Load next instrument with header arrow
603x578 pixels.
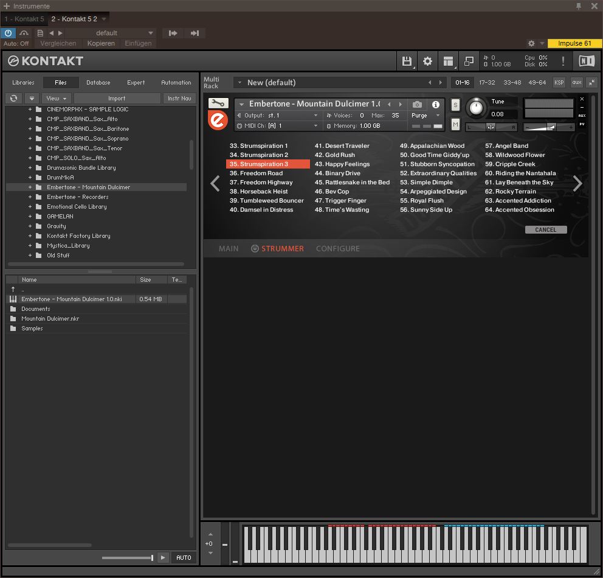[x=401, y=104]
